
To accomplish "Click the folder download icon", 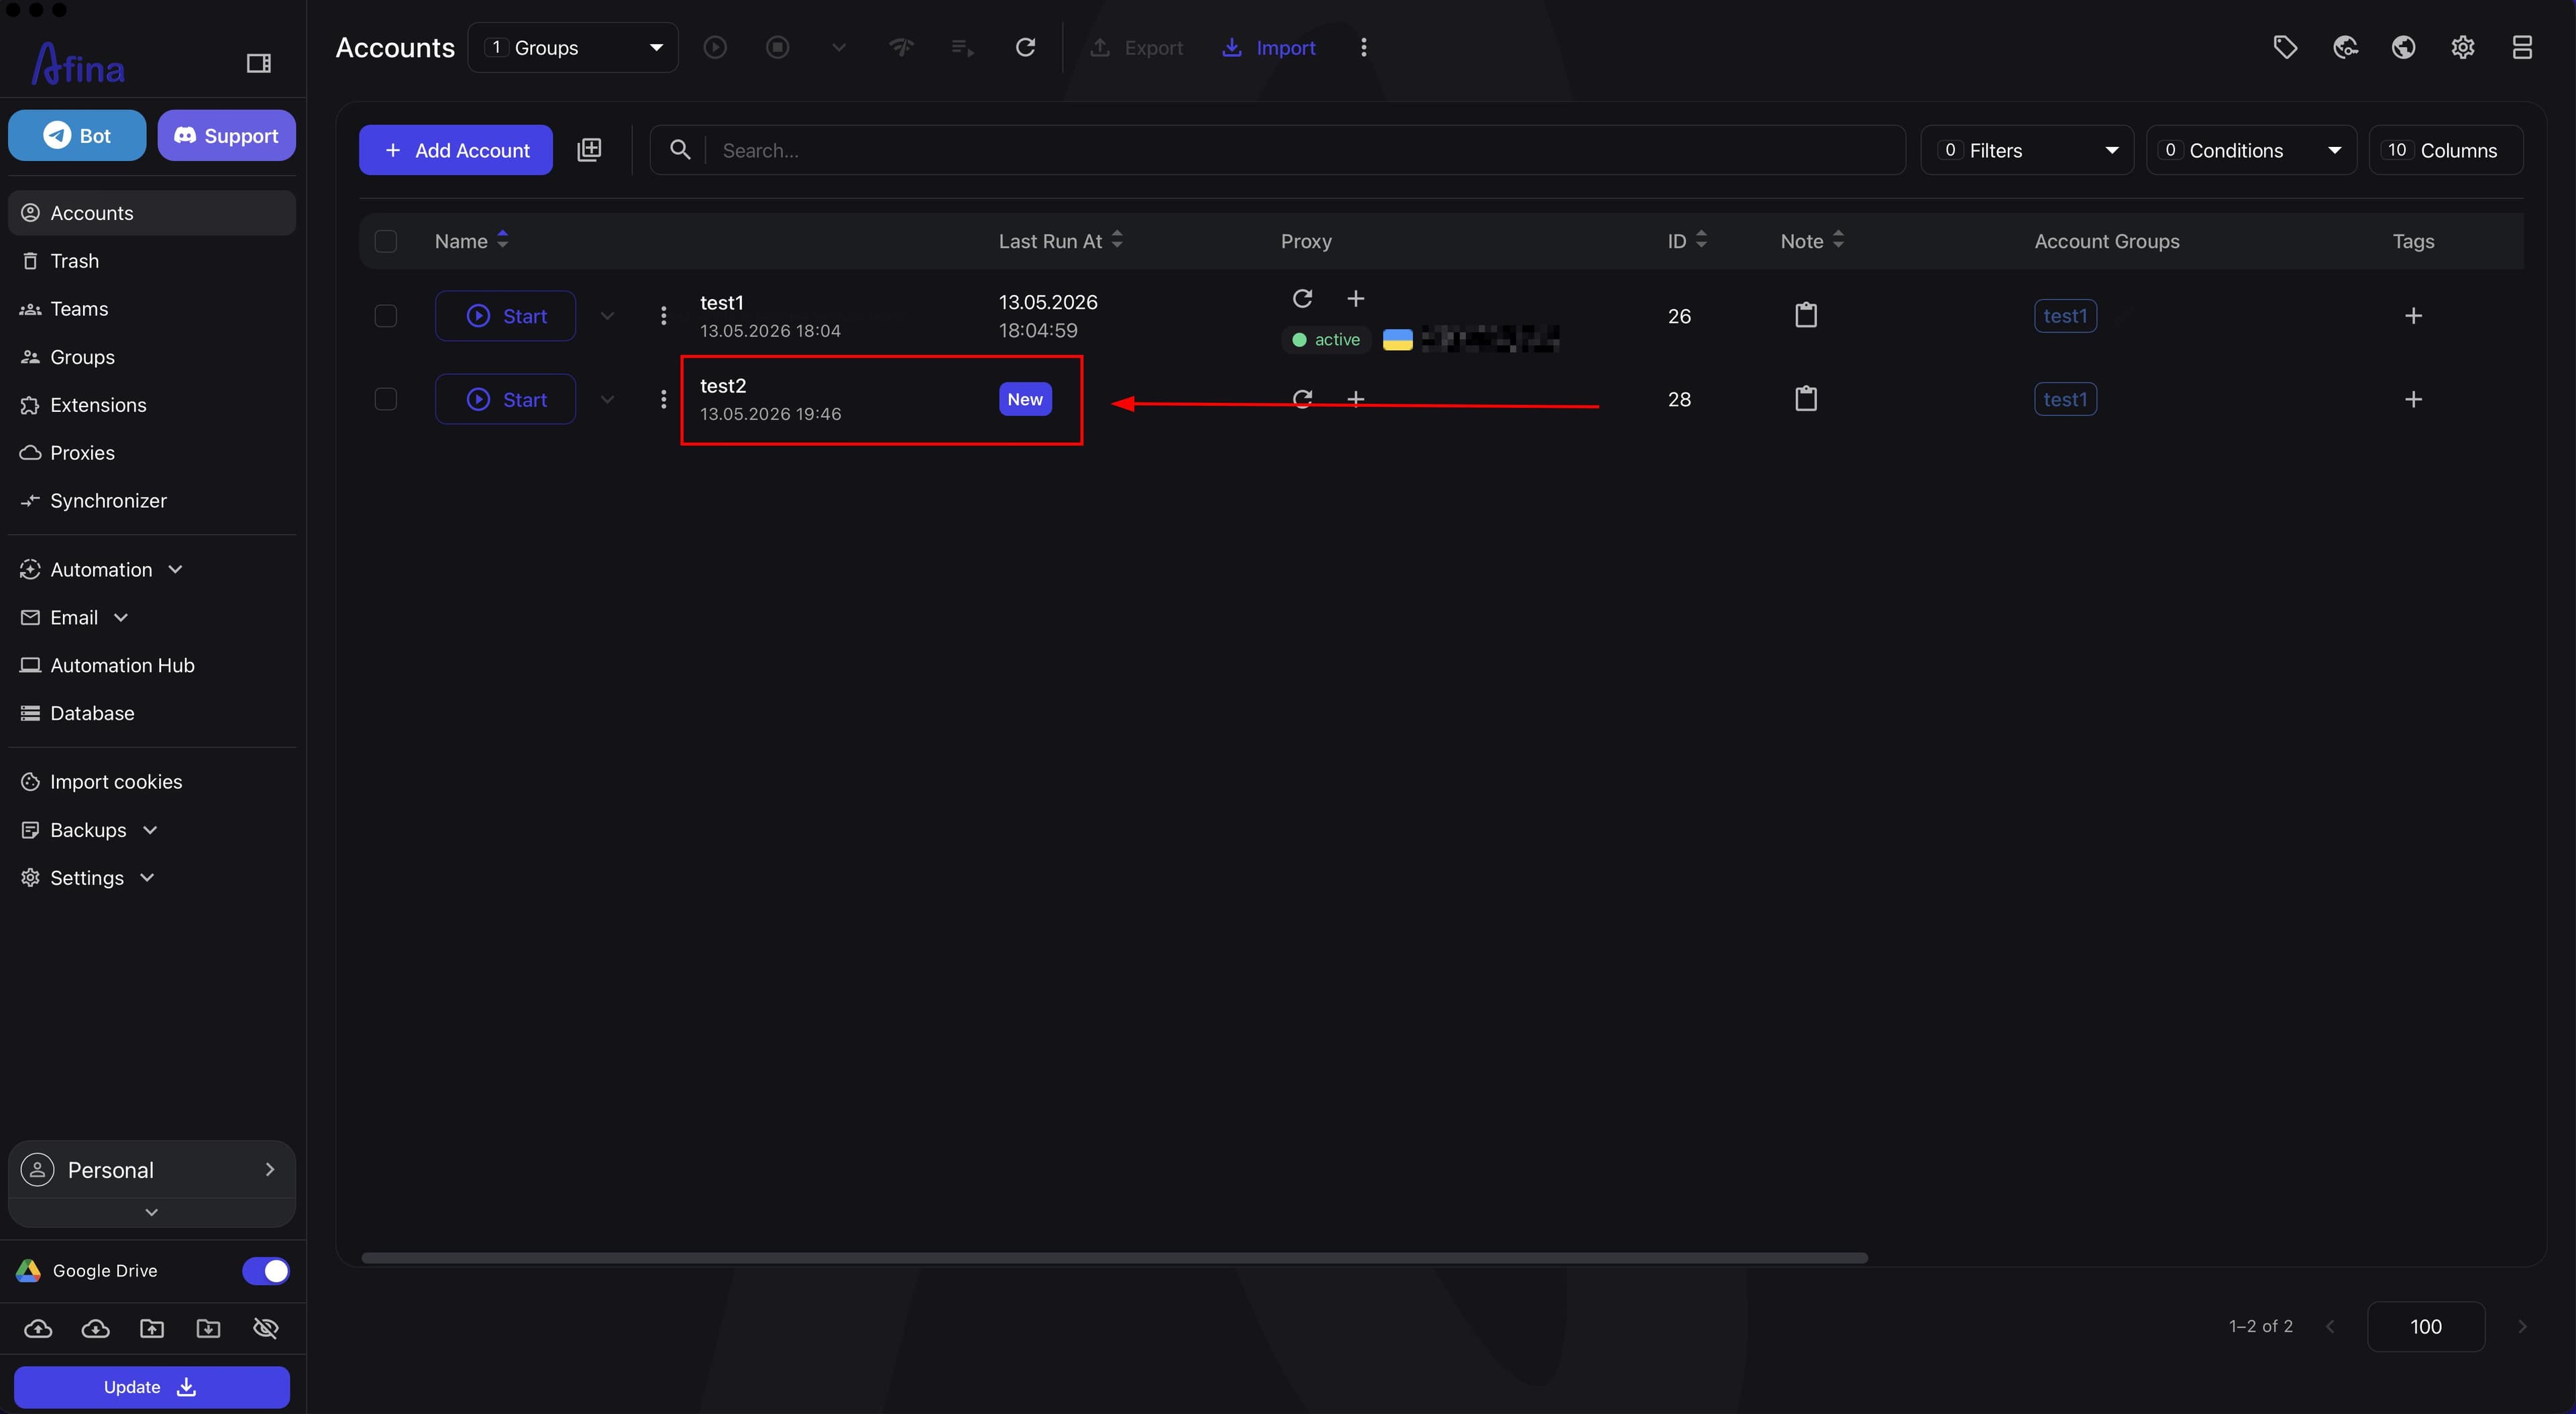I will coord(208,1328).
